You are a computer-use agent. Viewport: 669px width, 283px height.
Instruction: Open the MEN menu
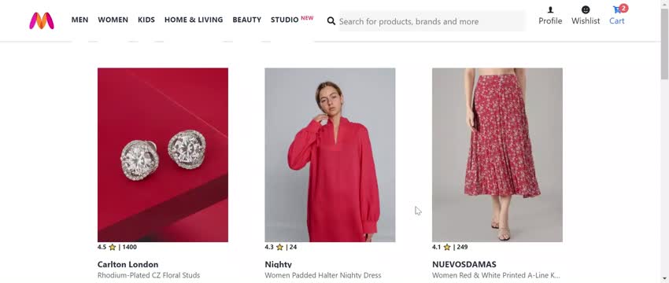79,20
